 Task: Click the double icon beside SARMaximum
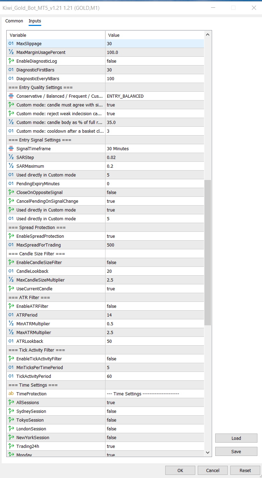point(11,166)
